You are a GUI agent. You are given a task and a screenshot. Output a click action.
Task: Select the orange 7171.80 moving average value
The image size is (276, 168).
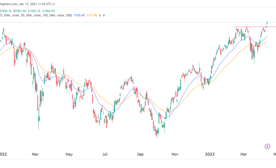click(92, 15)
